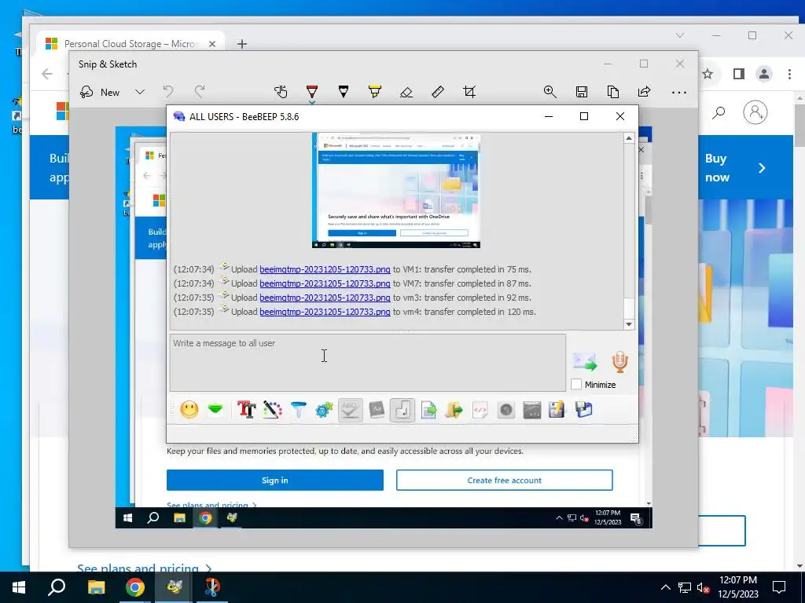Click the HTML code snippet icon
The height and width of the screenshot is (603, 805).
(x=480, y=410)
